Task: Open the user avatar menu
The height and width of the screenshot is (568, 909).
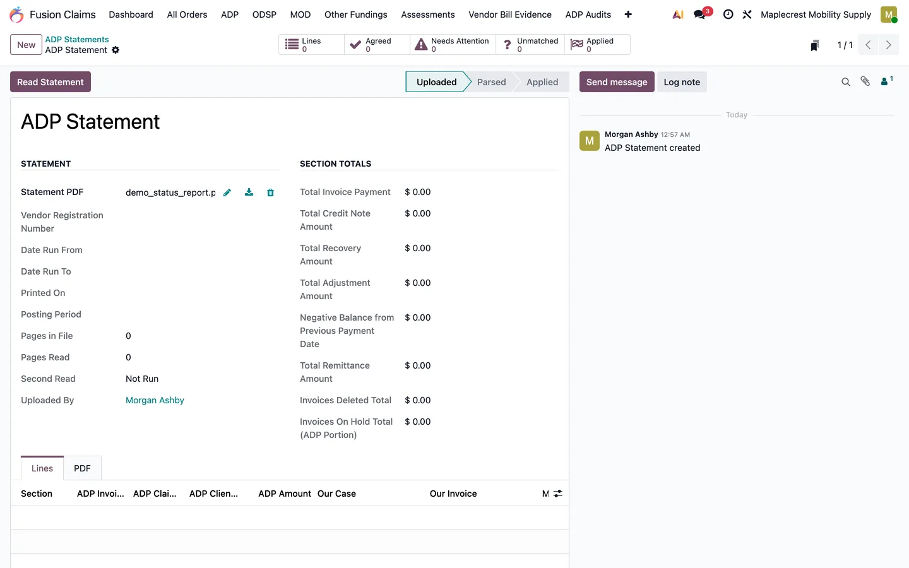Action: coord(889,15)
